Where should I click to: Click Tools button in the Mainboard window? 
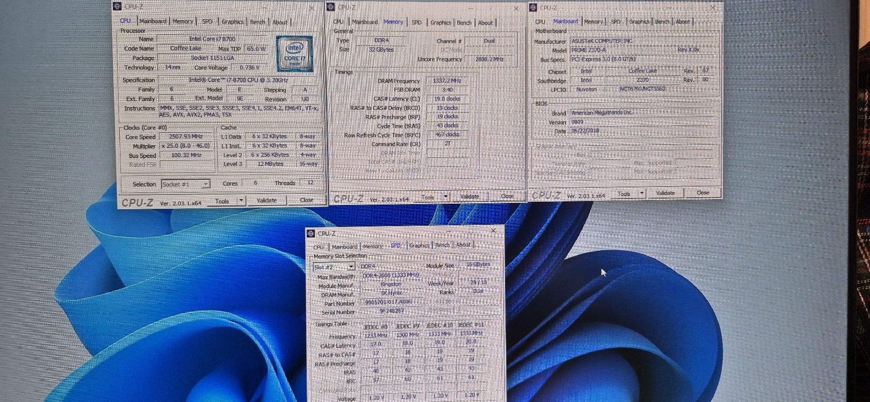[624, 194]
